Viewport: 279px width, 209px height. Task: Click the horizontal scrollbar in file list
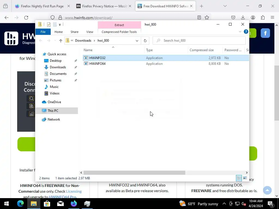click(134, 173)
